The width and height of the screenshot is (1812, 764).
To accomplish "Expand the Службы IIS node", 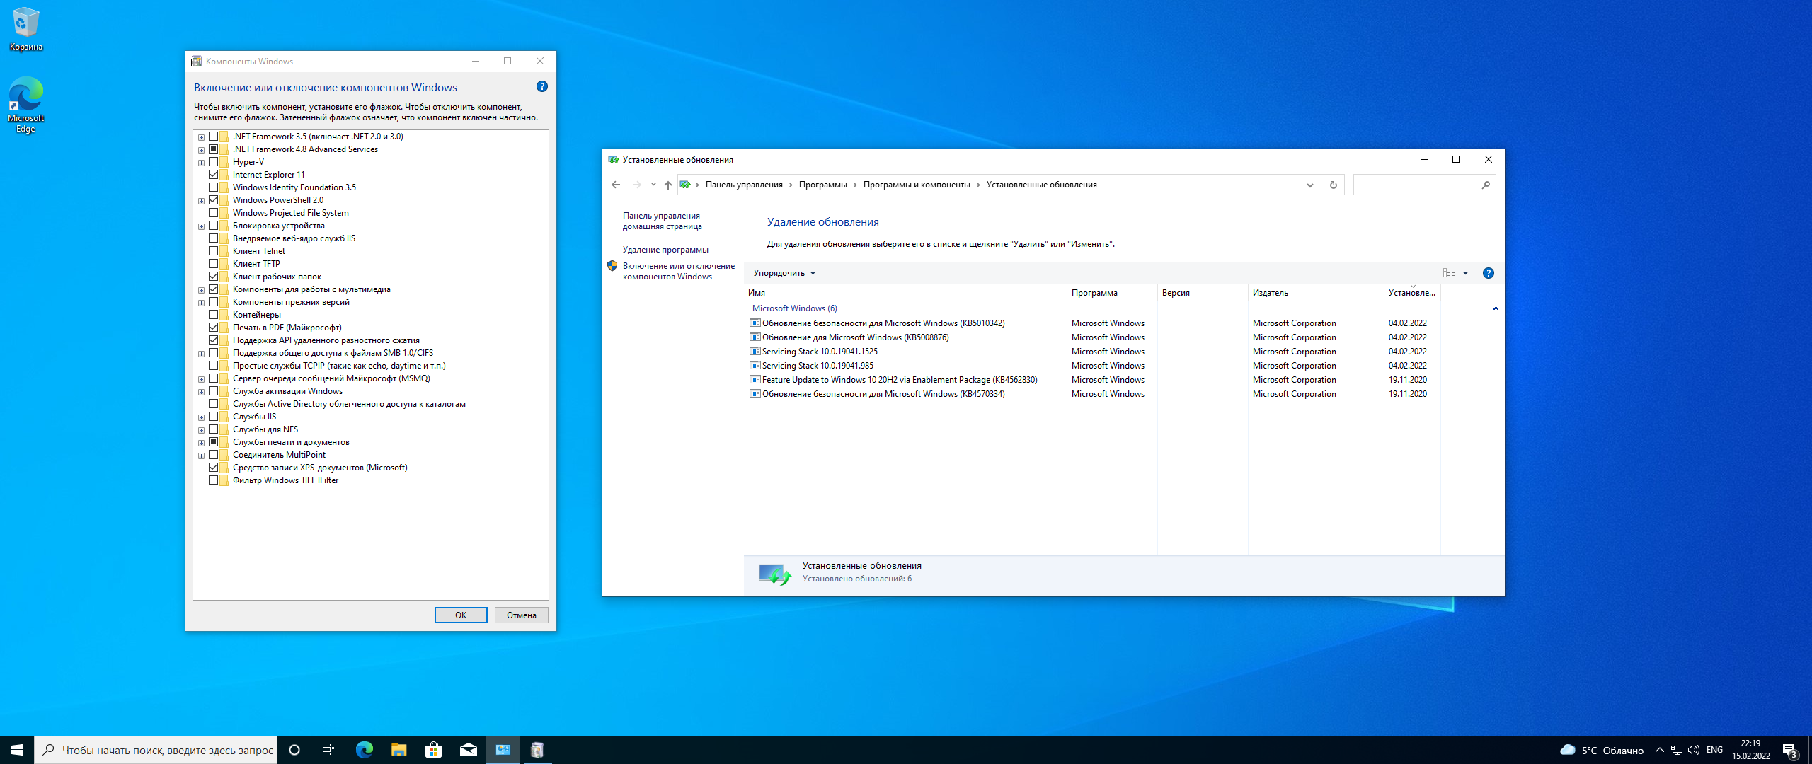I will click(x=201, y=417).
